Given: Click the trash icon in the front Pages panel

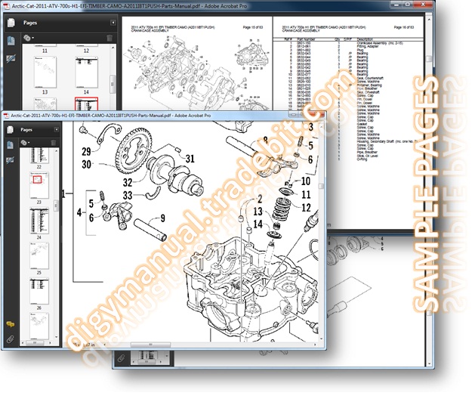Looking at the screenshot, I should (x=54, y=141).
